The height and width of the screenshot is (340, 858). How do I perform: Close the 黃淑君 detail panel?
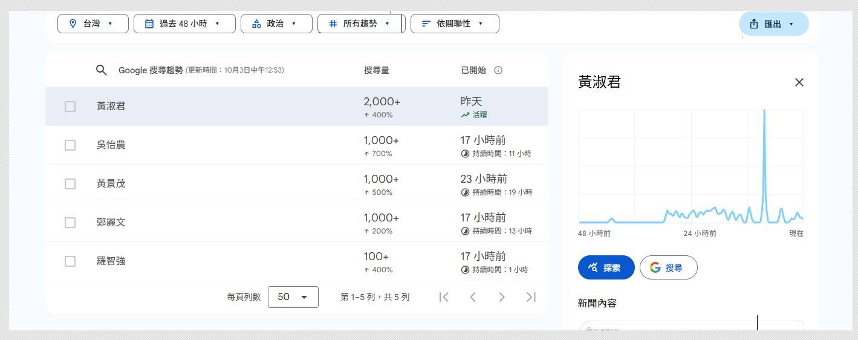[799, 82]
